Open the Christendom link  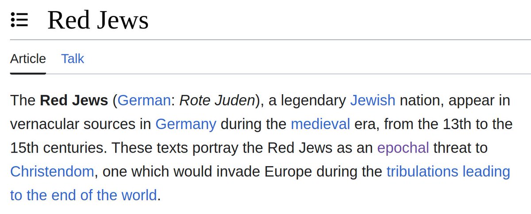52,171
